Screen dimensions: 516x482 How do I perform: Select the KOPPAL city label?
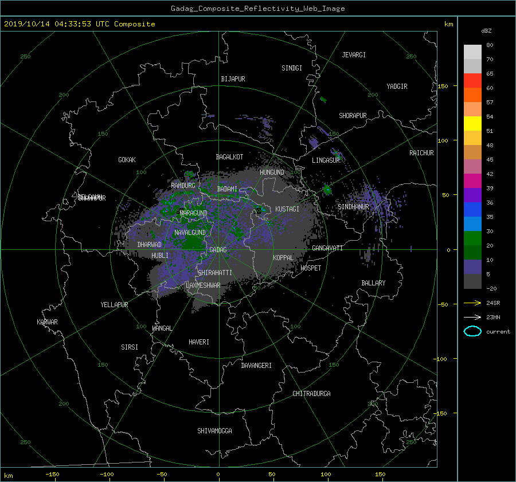point(283,258)
